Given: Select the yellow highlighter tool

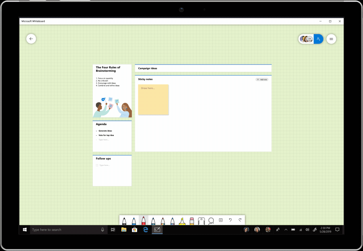Looking at the screenshot, I should (x=182, y=220).
